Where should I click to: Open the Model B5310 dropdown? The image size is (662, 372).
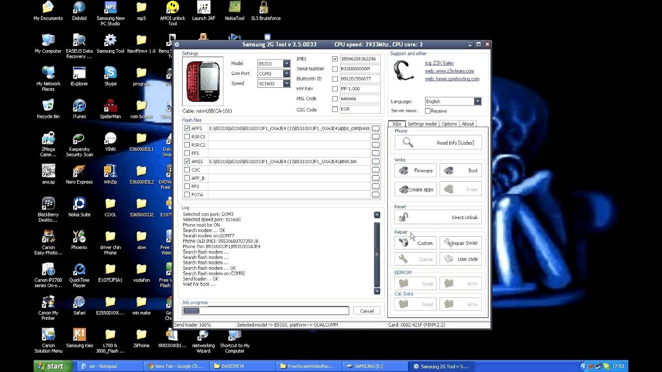[287, 64]
